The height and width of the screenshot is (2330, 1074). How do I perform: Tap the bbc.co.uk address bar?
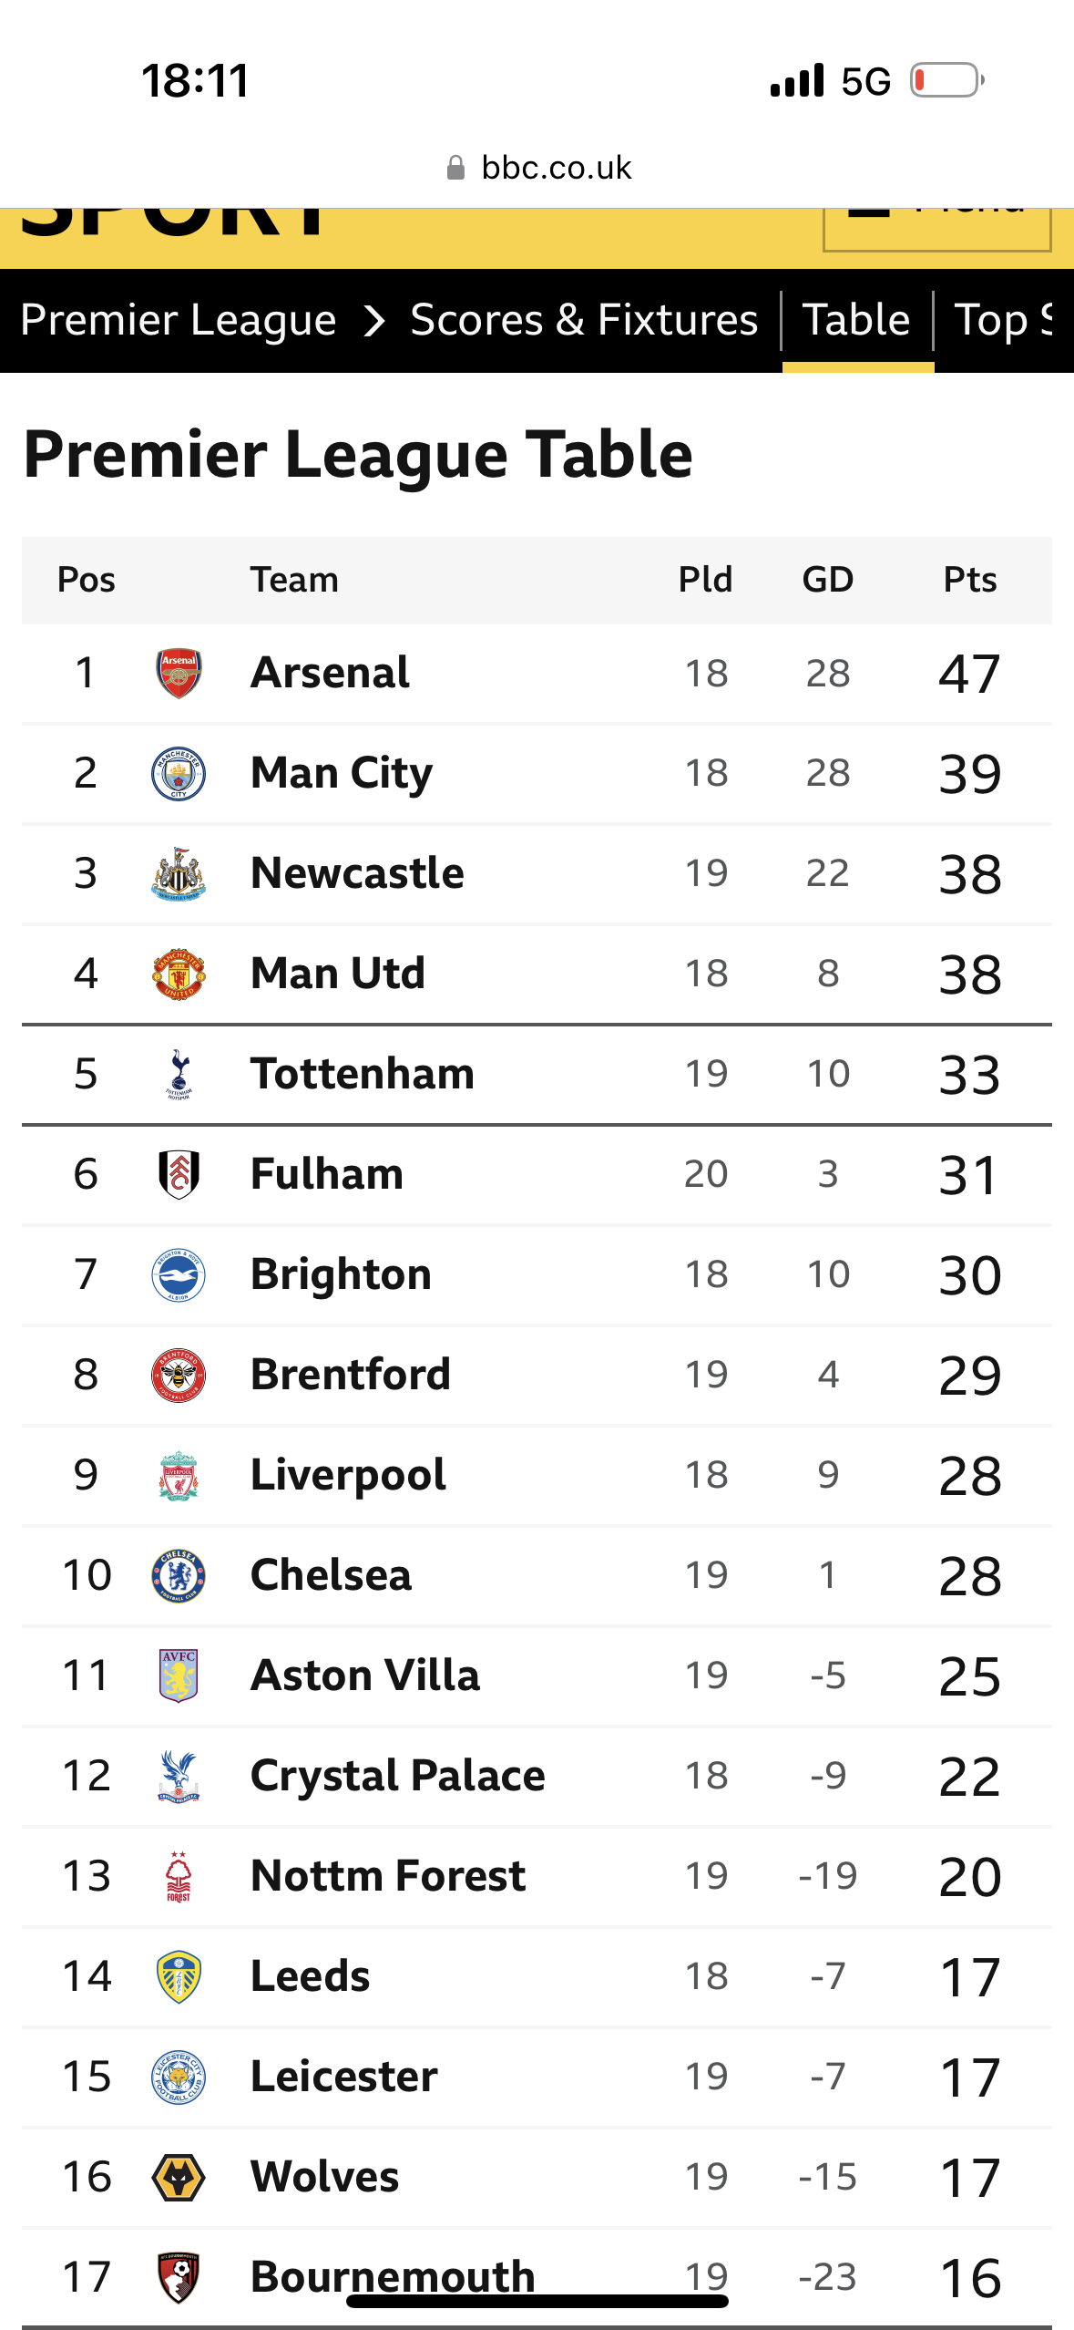tap(539, 168)
